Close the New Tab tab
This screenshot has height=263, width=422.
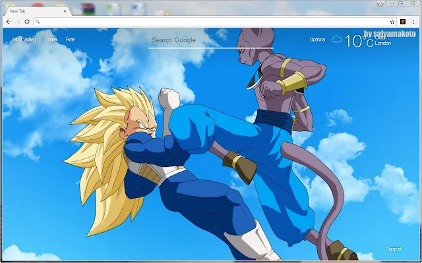pos(65,11)
